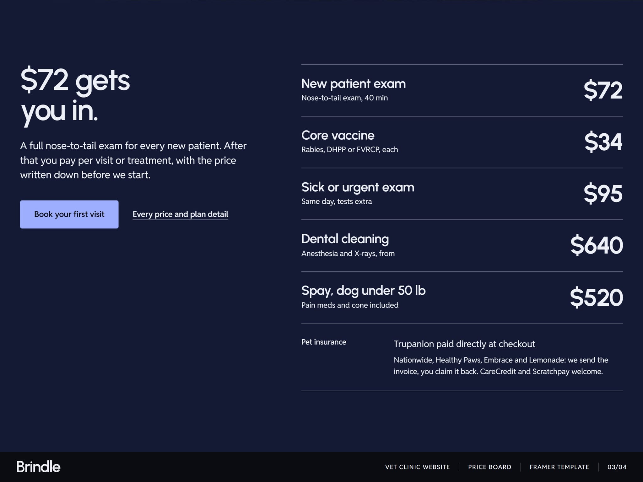Image resolution: width=643 pixels, height=482 pixels.
Task: Click the 03/04 page indicator
Action: (617, 467)
